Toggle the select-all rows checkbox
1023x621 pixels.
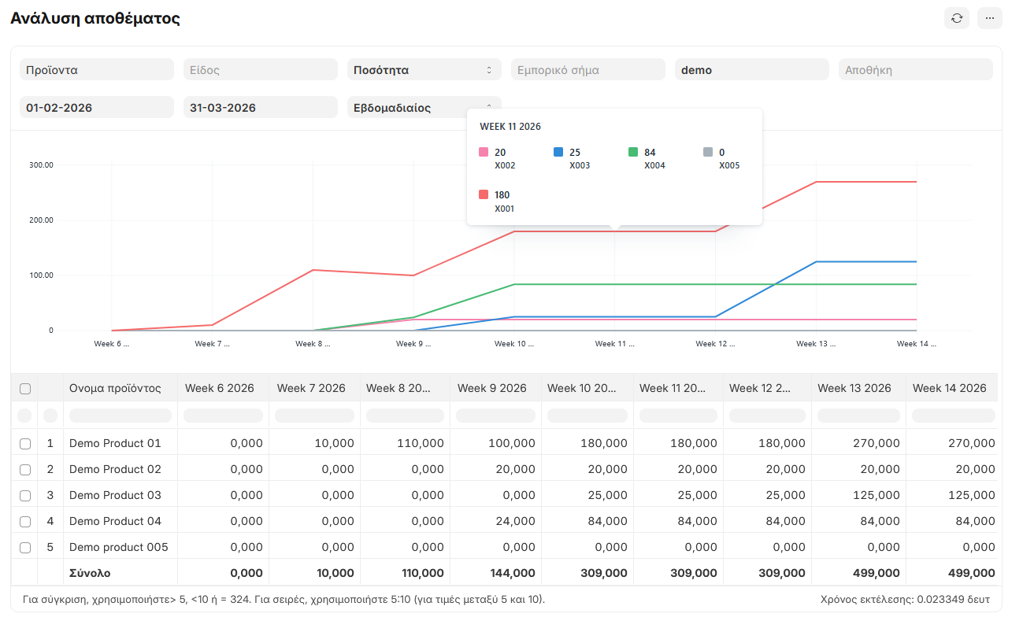coord(25,389)
